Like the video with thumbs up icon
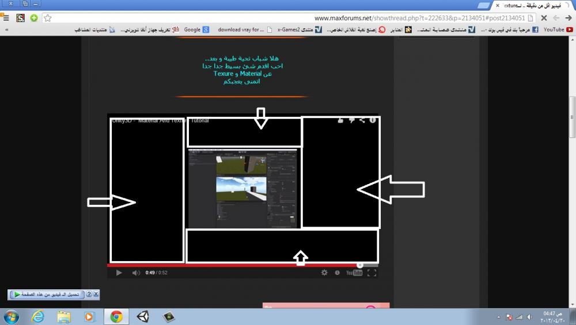 (340, 120)
